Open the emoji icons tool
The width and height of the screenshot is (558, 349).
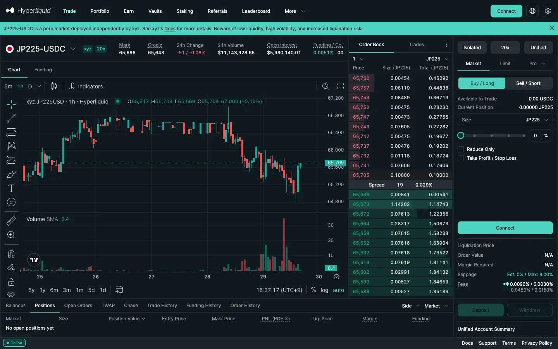[x=11, y=202]
